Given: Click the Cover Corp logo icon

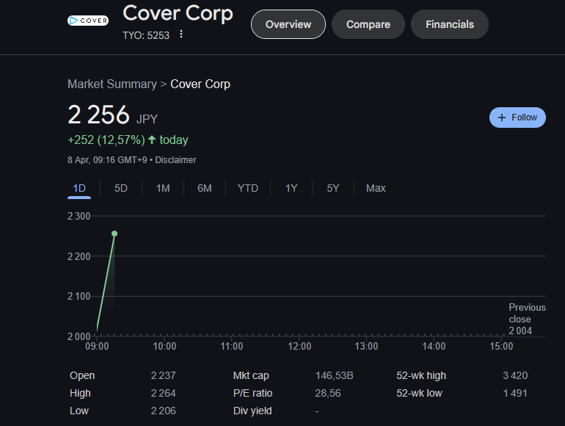Looking at the screenshot, I should [x=88, y=21].
